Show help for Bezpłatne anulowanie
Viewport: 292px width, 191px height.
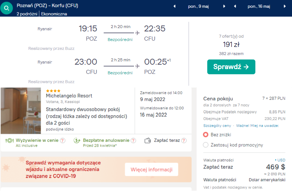(x=133, y=140)
